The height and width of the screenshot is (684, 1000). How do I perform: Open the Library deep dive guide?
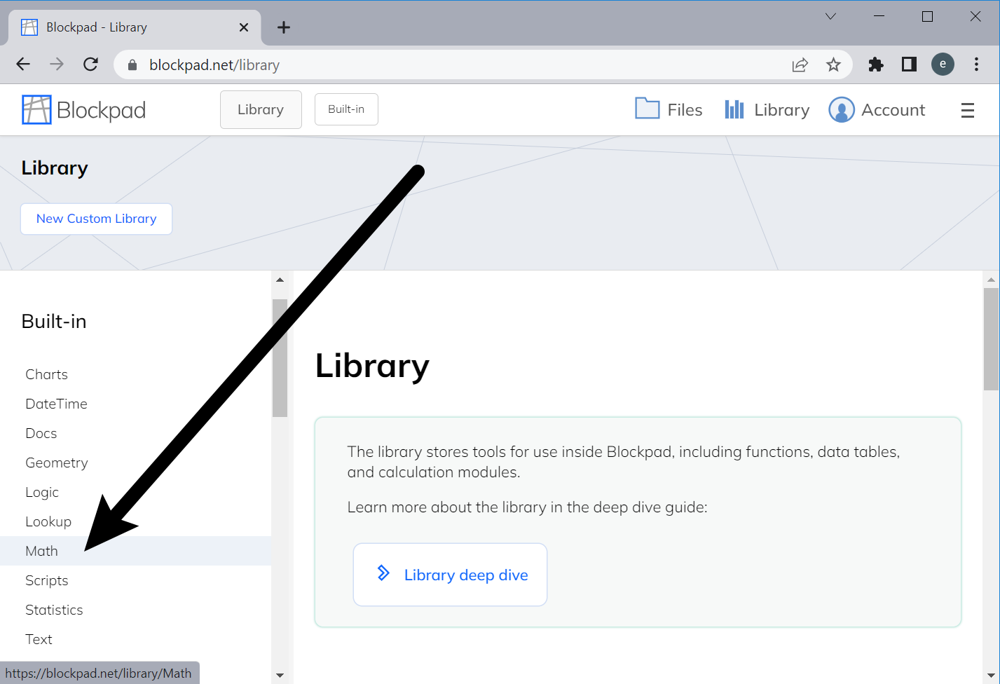(x=450, y=575)
